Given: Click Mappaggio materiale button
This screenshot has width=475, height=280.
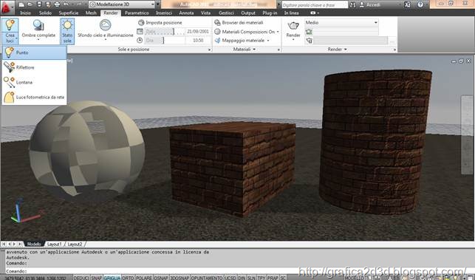Looking at the screenshot, I should coord(242,41).
